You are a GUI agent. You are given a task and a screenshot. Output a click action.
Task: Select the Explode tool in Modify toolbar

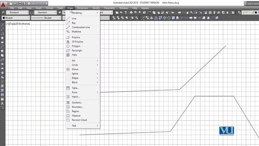click(x=217, y=18)
